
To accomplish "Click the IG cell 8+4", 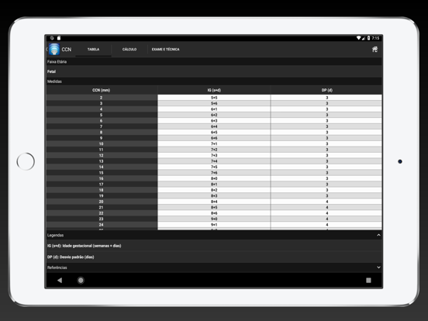I will click(x=214, y=202).
